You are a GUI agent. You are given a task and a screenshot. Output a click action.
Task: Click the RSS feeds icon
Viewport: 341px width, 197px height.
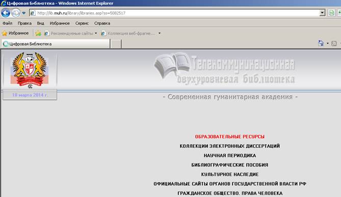point(334,43)
